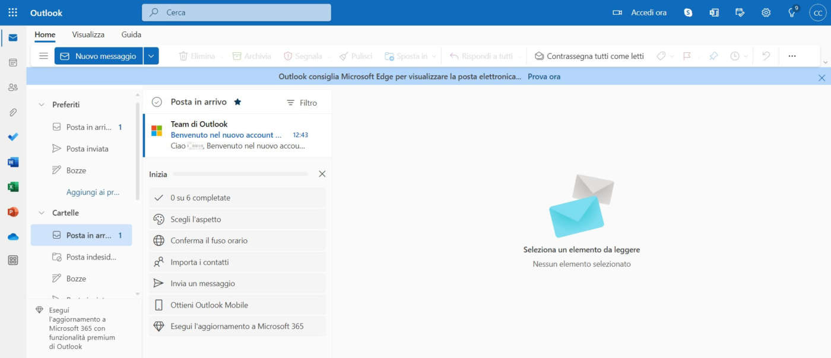Collapse the Preferiti folder group
The height and width of the screenshot is (358, 831).
coord(42,104)
